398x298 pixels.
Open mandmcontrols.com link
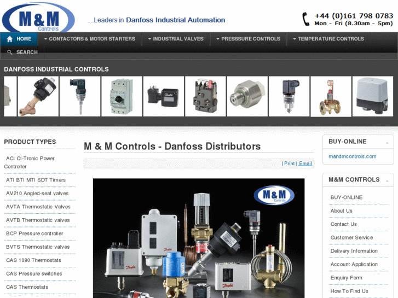[x=353, y=156]
